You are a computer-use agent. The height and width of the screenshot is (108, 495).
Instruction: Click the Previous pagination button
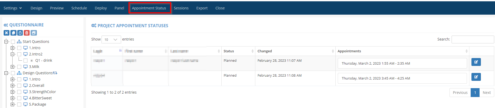click(460, 93)
